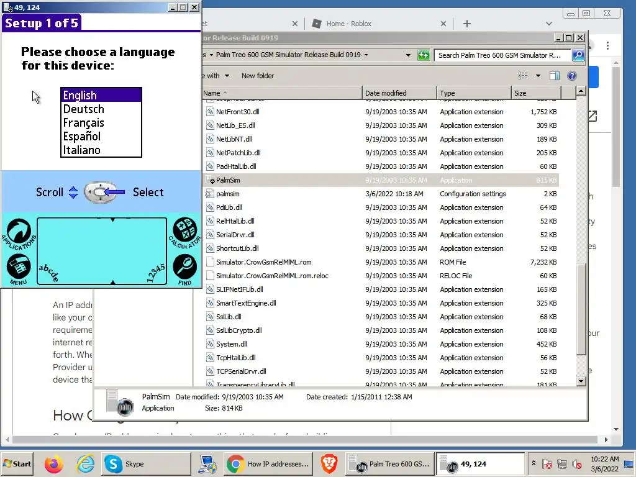
Task: Click the new tab plus button in Chrome
Action: [x=467, y=24]
